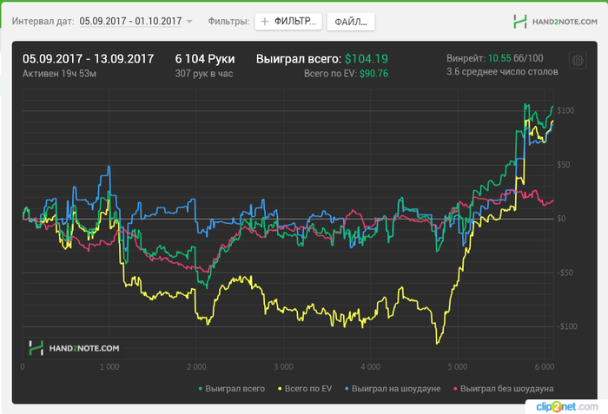
Task: Click the green legend dot for Выиграл всего
Action: pos(200,389)
